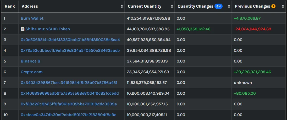
Task: Open address starting with 0x34024298
Action: tap(69, 83)
